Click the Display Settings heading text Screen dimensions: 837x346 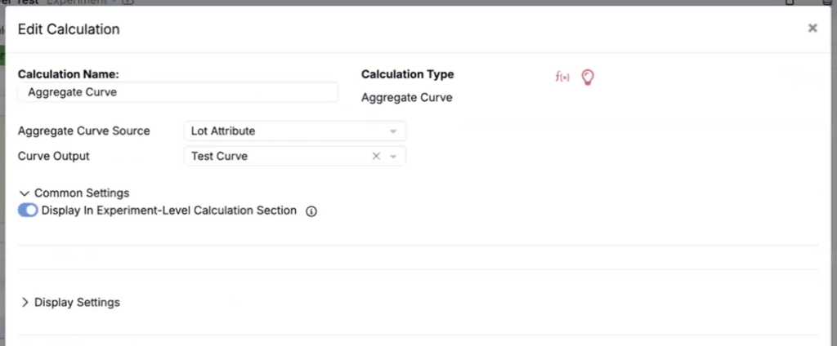(x=77, y=302)
